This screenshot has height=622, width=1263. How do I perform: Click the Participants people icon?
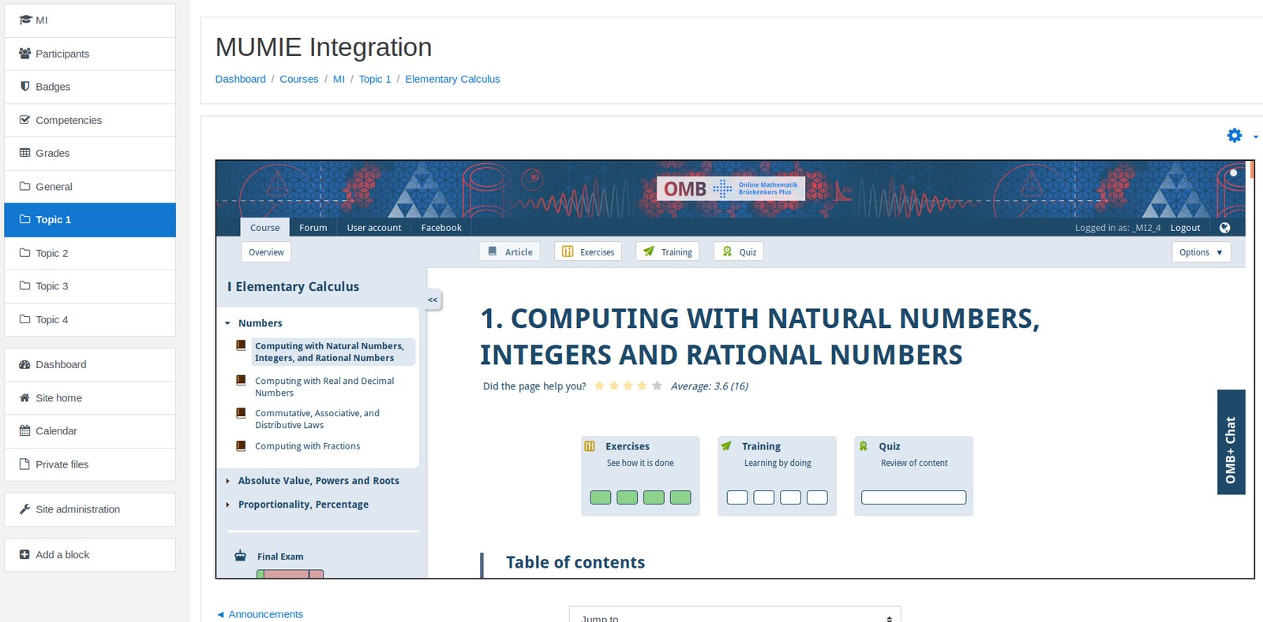(x=25, y=54)
